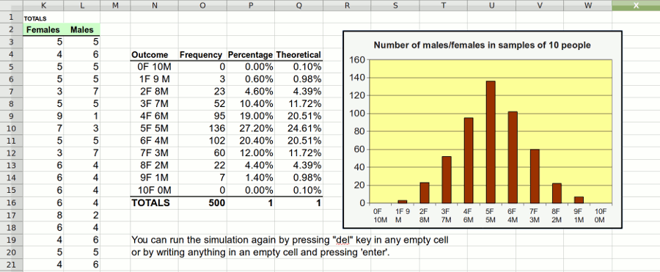This screenshot has height=272, width=660.
Task: Click the 4F 6M chart bar
Action: coord(469,161)
